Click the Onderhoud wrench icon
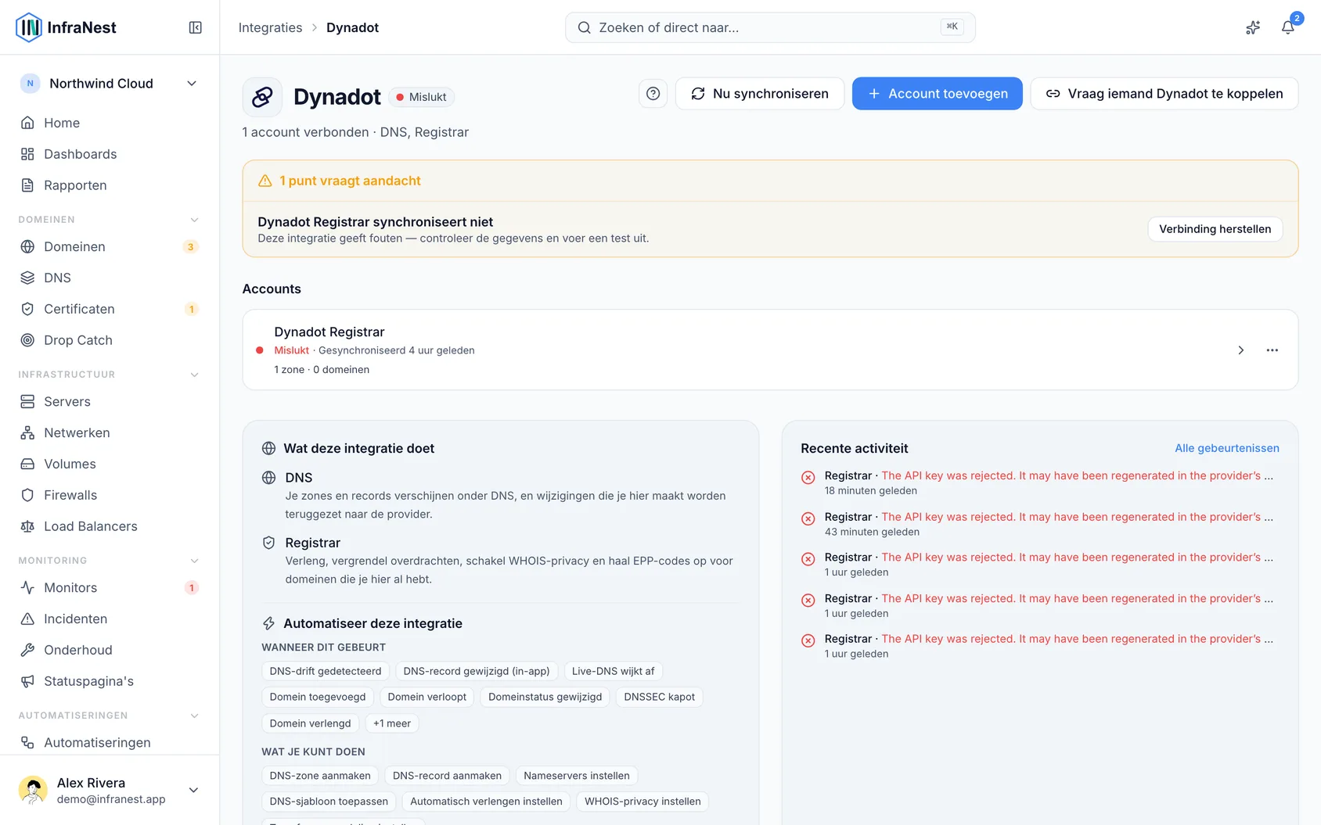 [27, 650]
